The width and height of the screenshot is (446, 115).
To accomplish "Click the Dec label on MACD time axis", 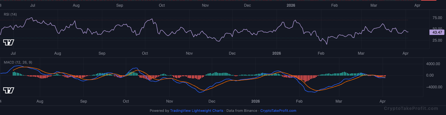I will [x=212, y=101].
